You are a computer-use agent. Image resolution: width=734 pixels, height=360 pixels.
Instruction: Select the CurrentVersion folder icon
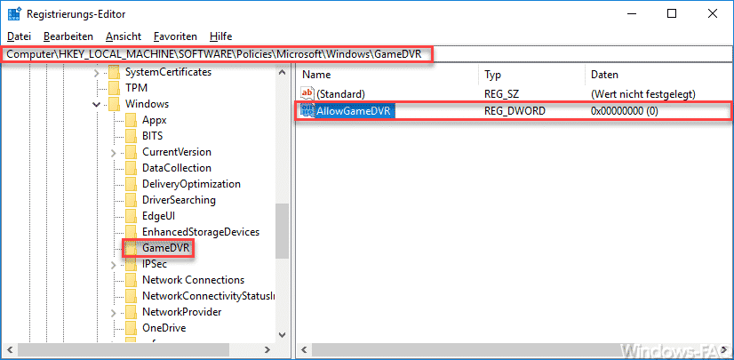pyautogui.click(x=132, y=152)
